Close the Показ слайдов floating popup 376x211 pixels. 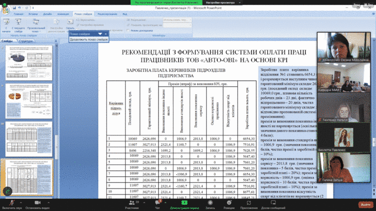pyautogui.click(x=106, y=34)
